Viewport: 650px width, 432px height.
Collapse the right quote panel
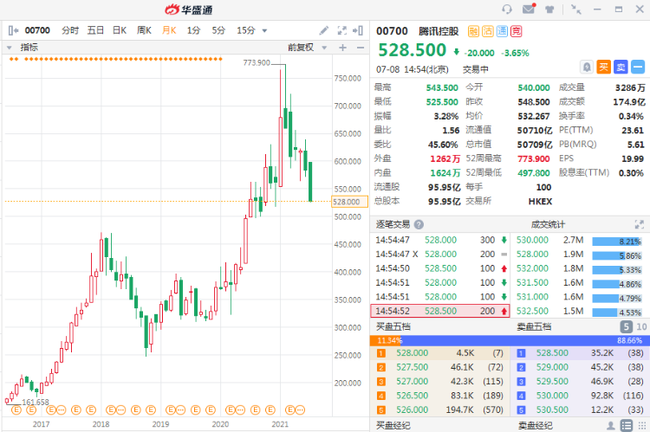click(x=358, y=30)
